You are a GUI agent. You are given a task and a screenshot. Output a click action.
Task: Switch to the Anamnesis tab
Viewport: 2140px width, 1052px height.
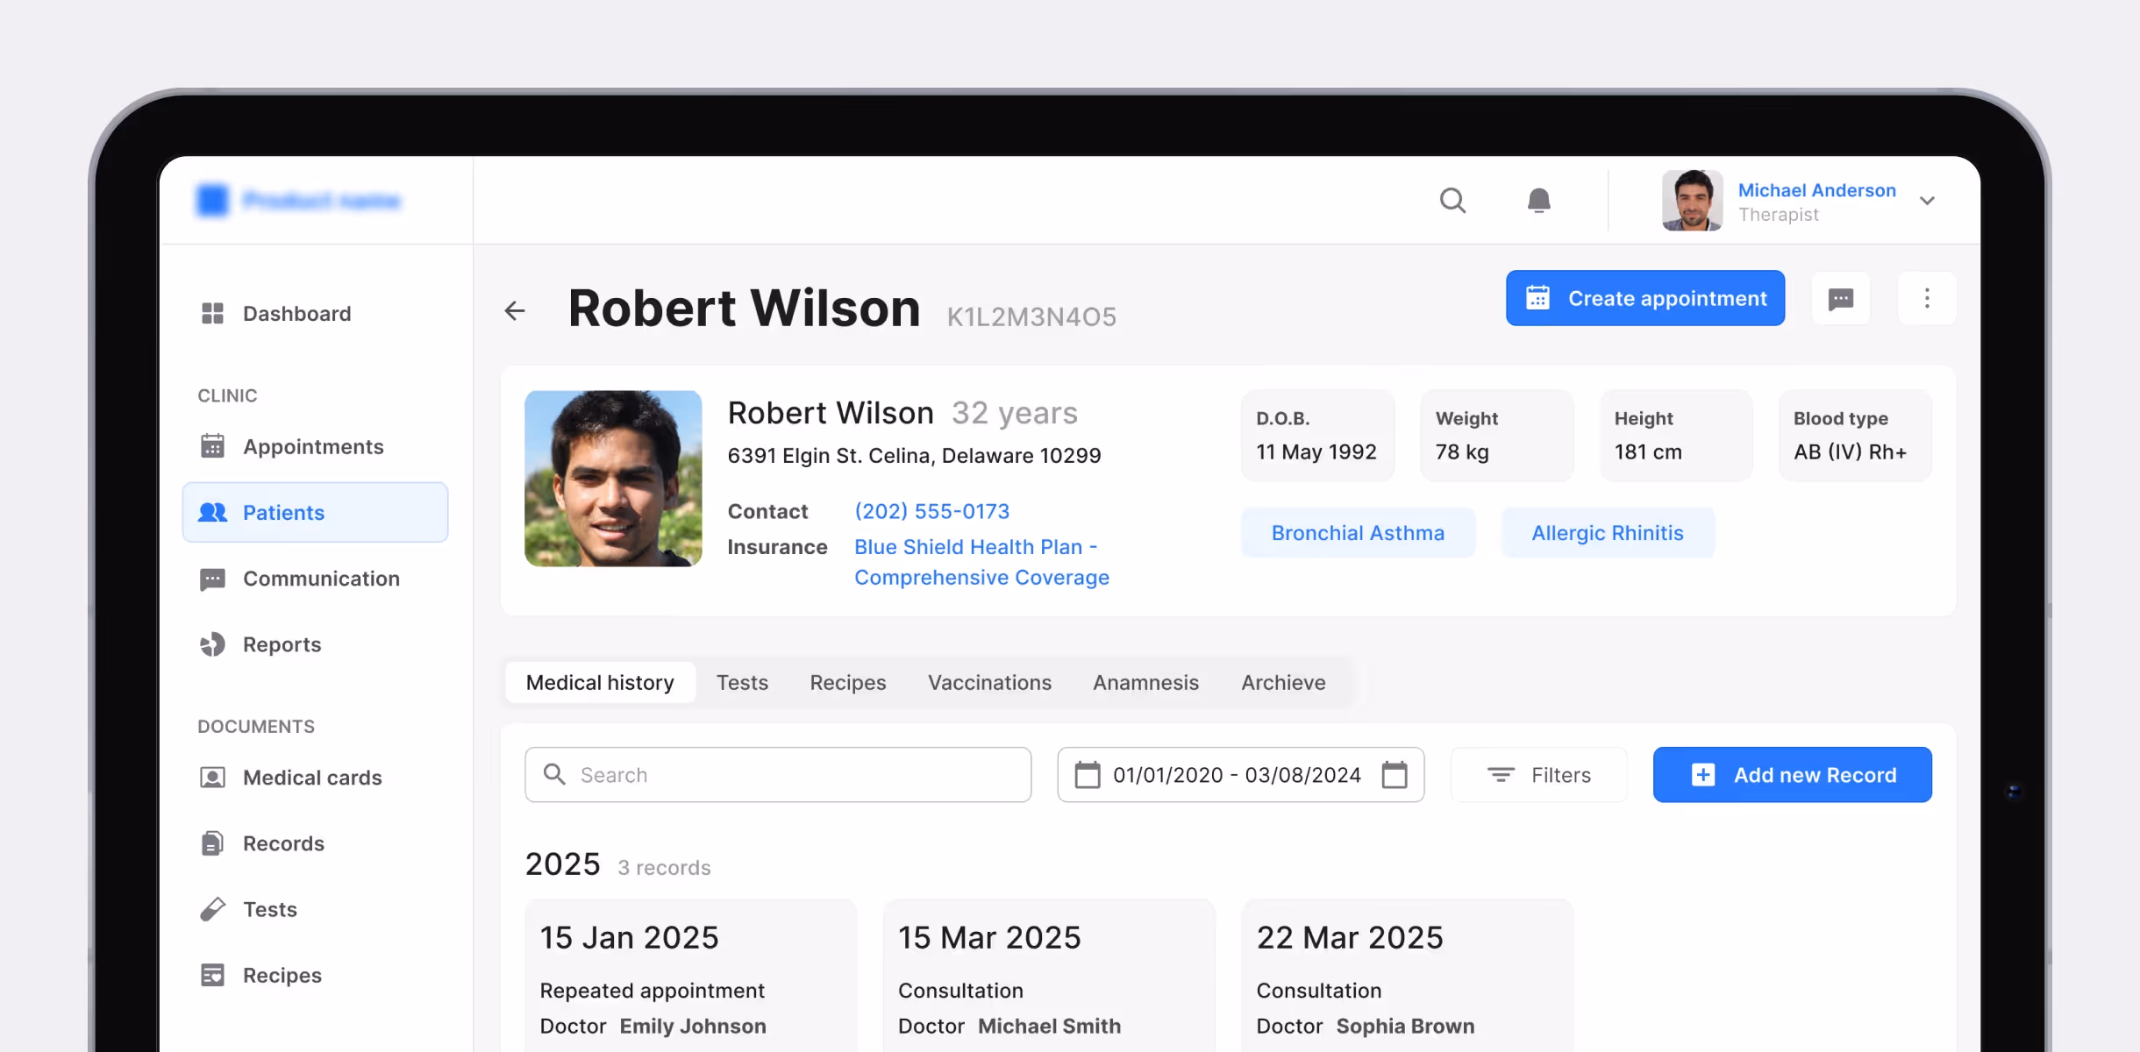click(1145, 682)
